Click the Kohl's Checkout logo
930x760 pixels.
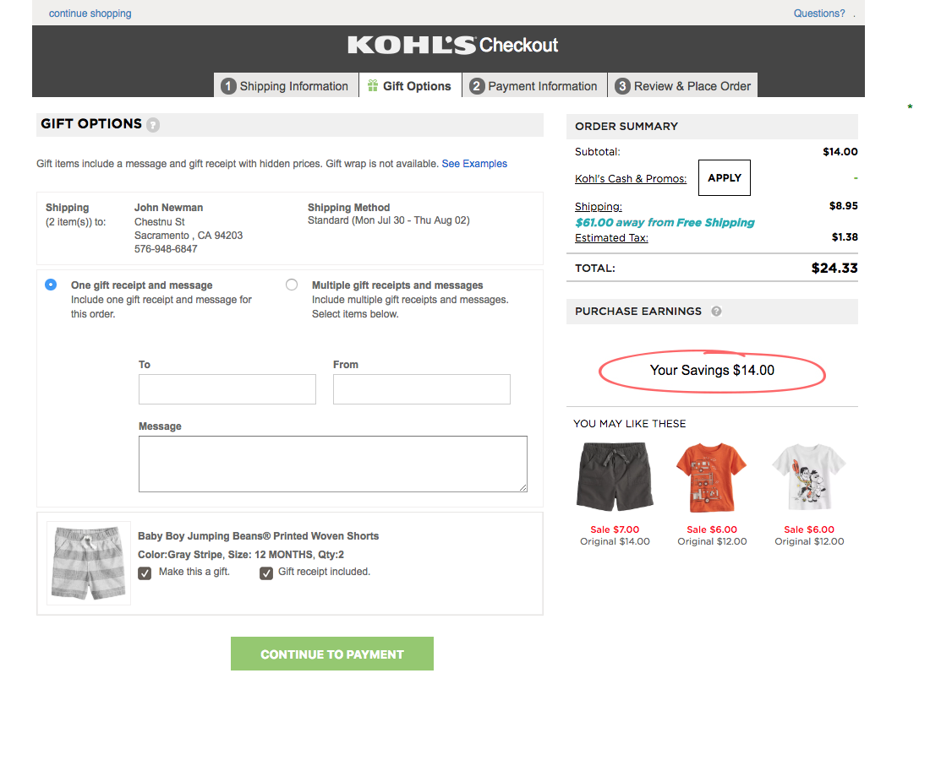click(452, 45)
